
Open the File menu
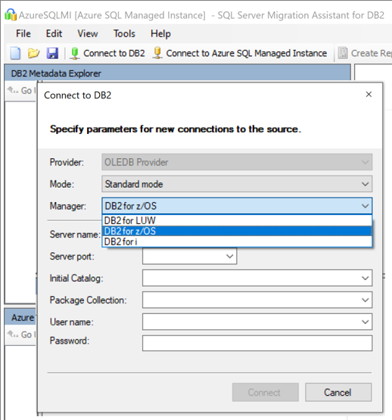(x=23, y=34)
